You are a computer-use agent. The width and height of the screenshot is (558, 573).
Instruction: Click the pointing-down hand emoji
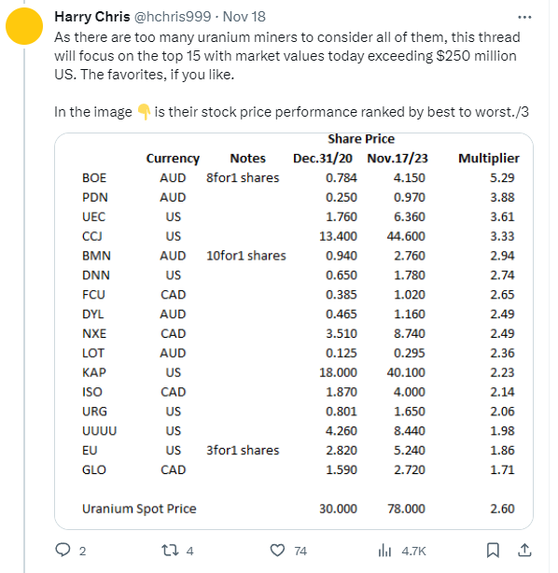(144, 112)
